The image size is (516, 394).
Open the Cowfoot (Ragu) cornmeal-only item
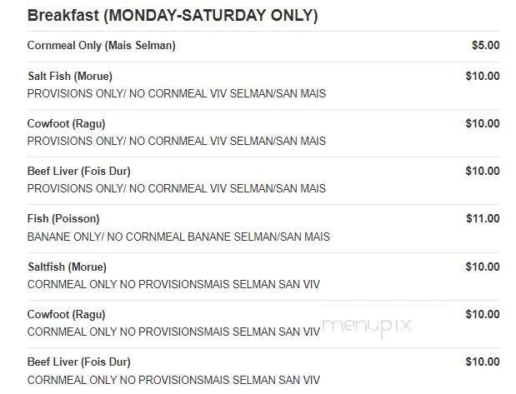tap(66, 314)
